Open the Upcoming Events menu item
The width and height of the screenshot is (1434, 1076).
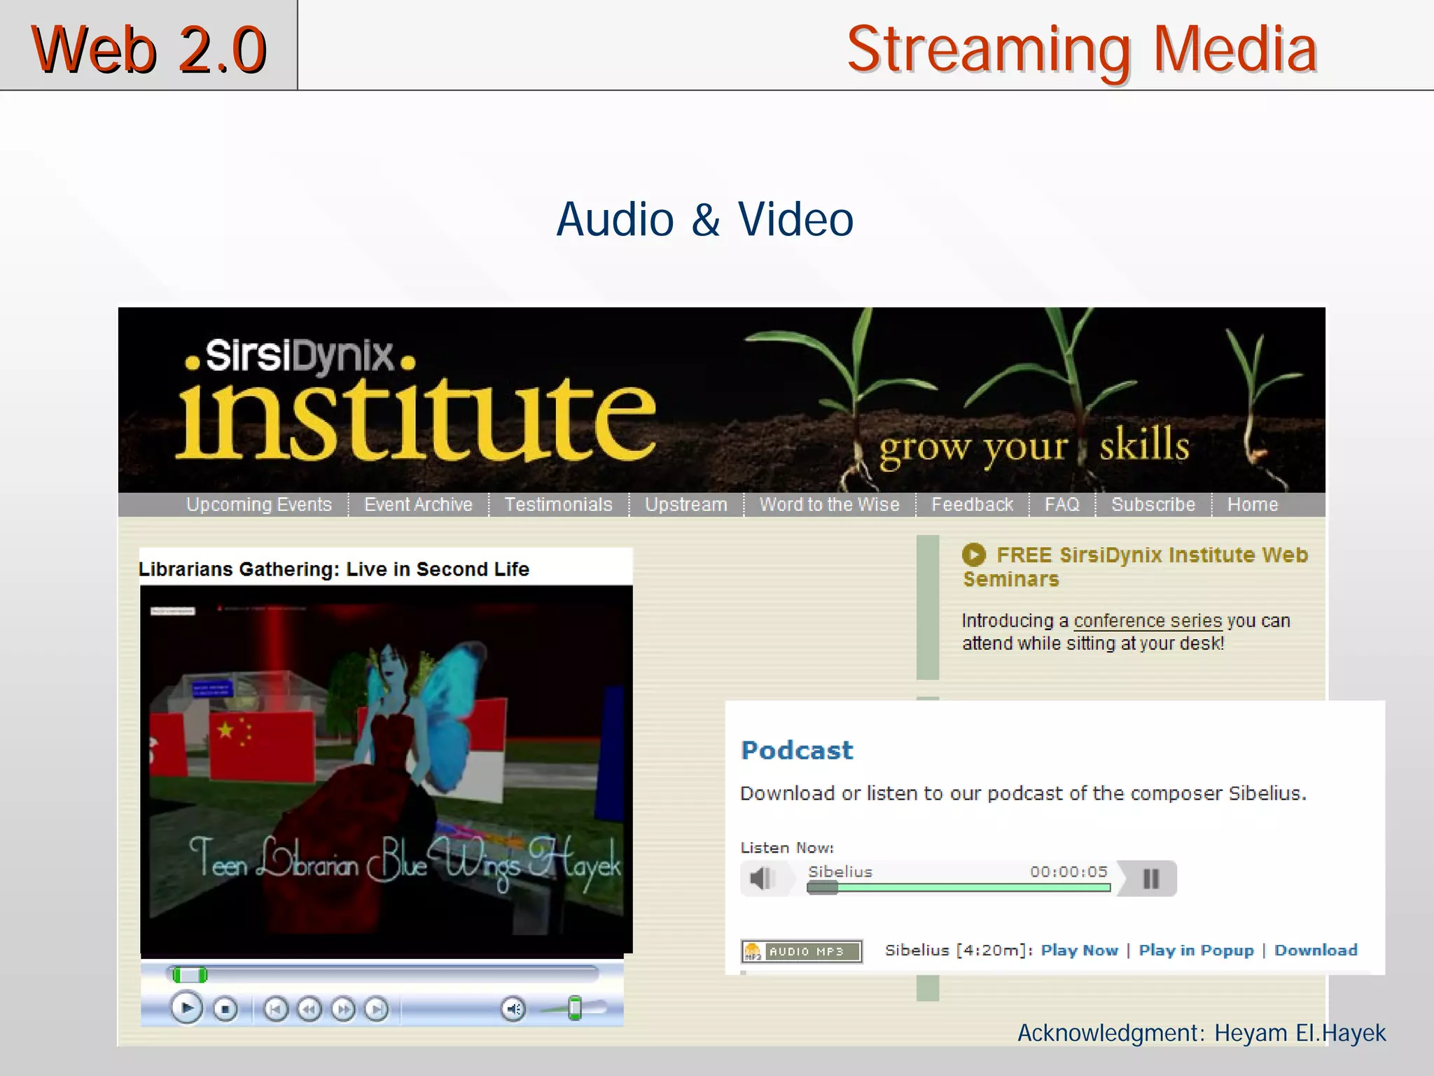258,505
